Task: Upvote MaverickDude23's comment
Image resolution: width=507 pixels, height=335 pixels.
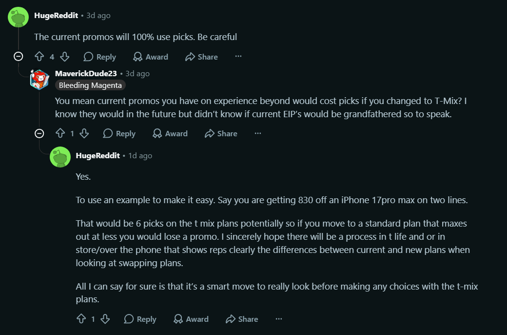Action: tap(60, 133)
